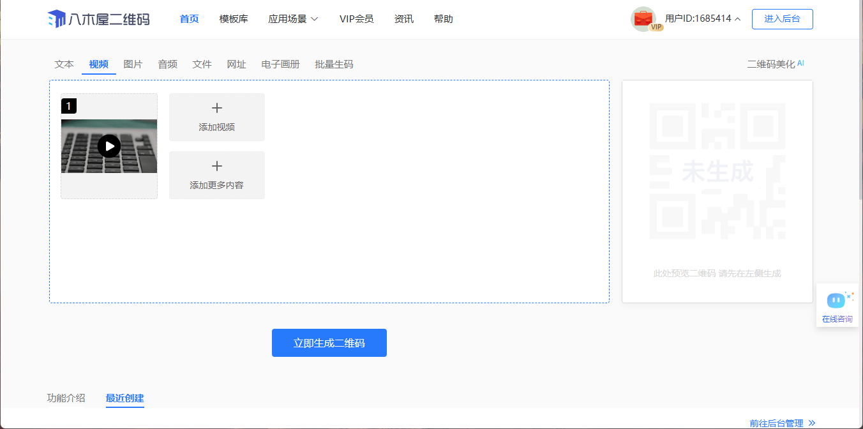Image resolution: width=863 pixels, height=429 pixels.
Task: Click the 立即生成二维码 button
Action: pyautogui.click(x=329, y=343)
